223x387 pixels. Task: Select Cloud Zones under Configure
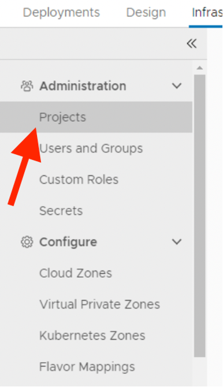tap(76, 273)
